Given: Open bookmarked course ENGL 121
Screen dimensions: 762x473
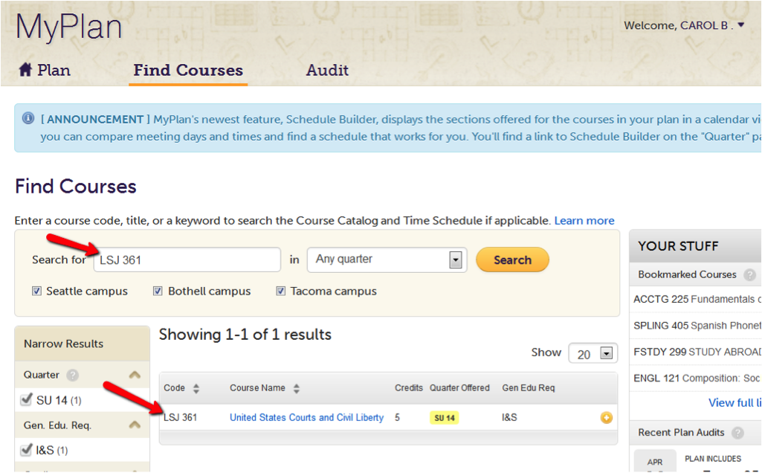Looking at the screenshot, I should pyautogui.click(x=697, y=379).
